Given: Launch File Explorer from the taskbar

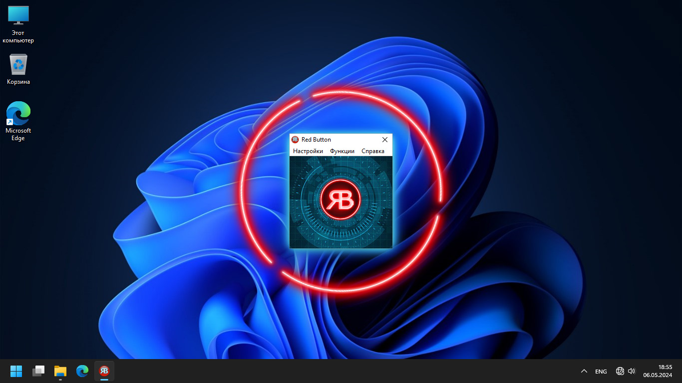Looking at the screenshot, I should tap(60, 371).
